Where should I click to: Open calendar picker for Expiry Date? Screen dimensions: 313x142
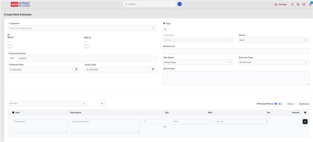click(153, 69)
